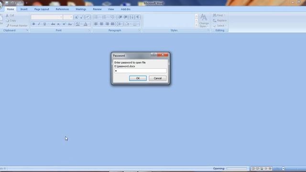The image size is (306, 172).
Task: Click the Multilevel List icon
Action: (112, 17)
